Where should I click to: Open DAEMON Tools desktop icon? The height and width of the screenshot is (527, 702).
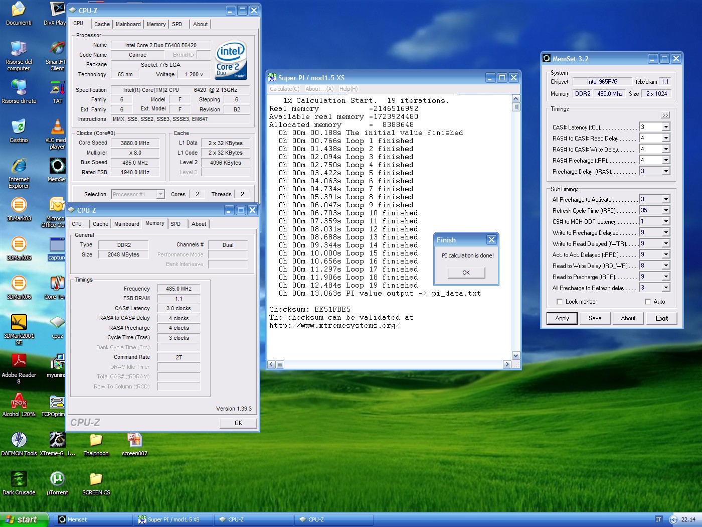pyautogui.click(x=19, y=444)
